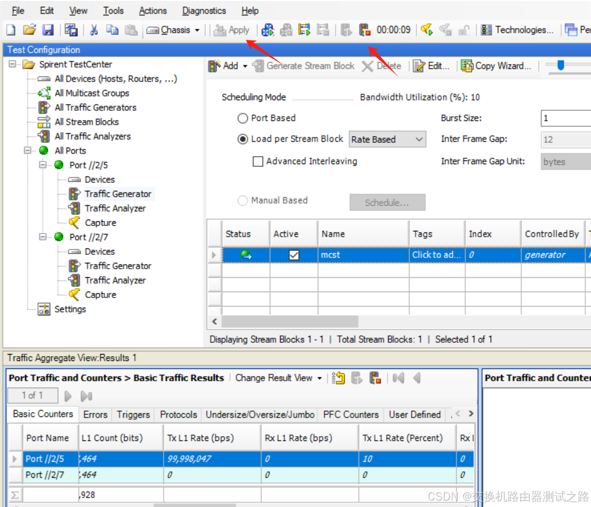Open Settings in the tree
The image size is (591, 507).
point(70,309)
